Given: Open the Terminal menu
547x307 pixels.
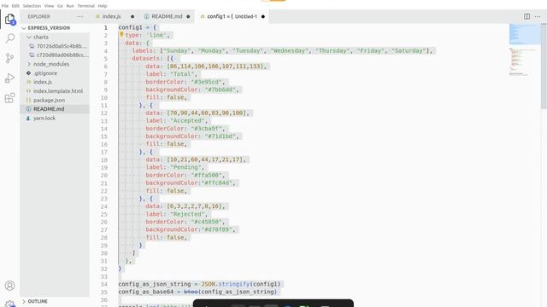Looking at the screenshot, I should click(x=85, y=6).
